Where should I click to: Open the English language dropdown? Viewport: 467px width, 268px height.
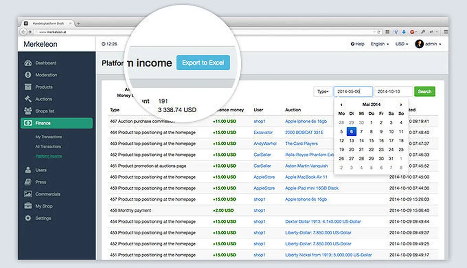[379, 44]
